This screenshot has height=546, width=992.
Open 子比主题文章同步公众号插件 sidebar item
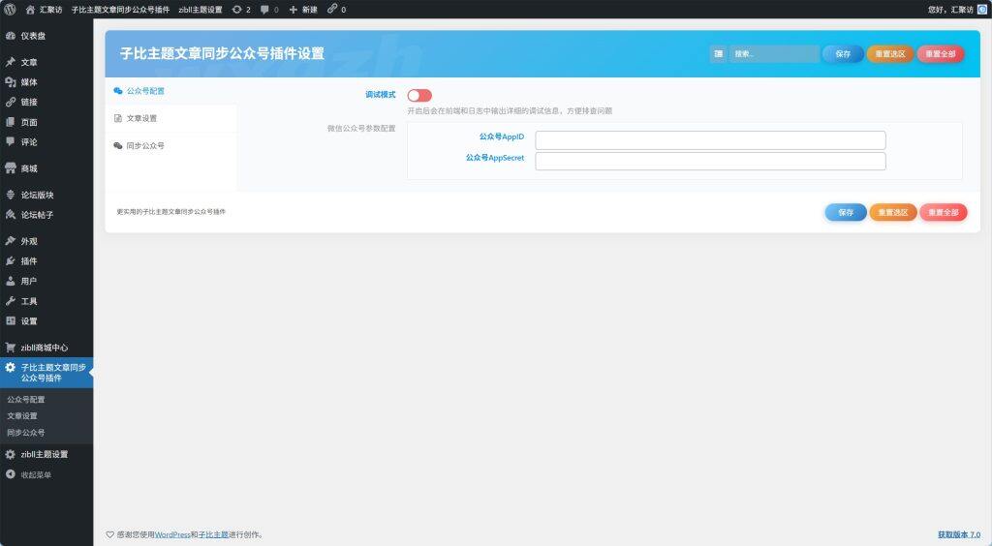click(46, 373)
